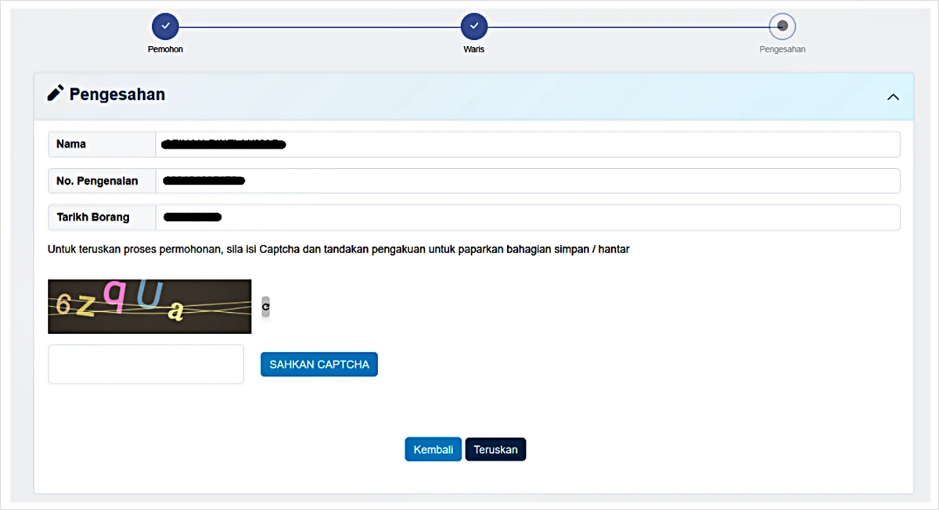Click the Kembali button

coord(433,450)
